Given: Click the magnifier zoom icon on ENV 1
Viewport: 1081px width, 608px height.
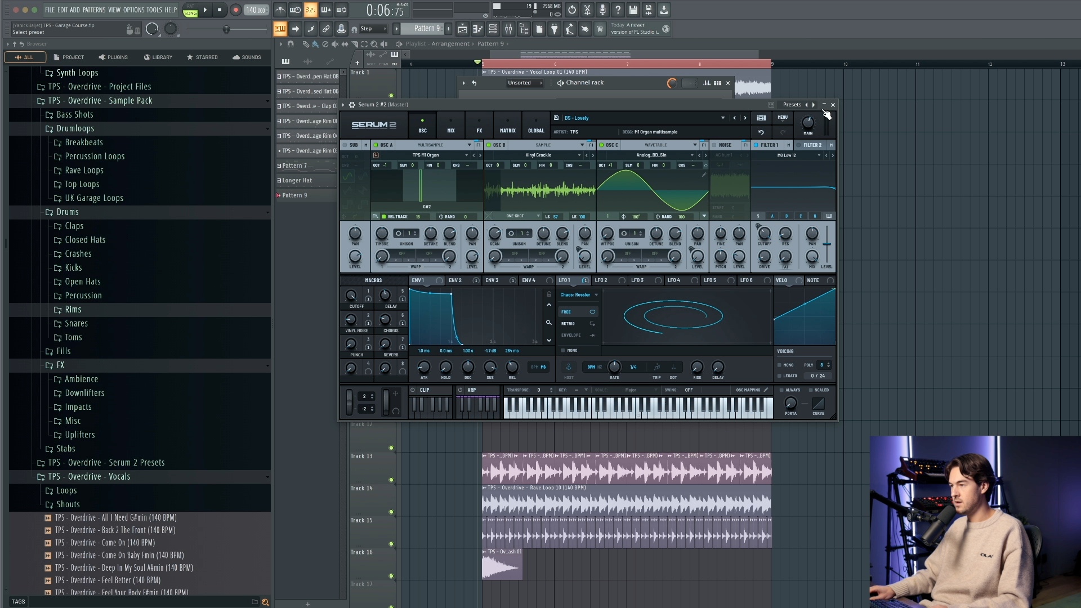Looking at the screenshot, I should click(548, 323).
